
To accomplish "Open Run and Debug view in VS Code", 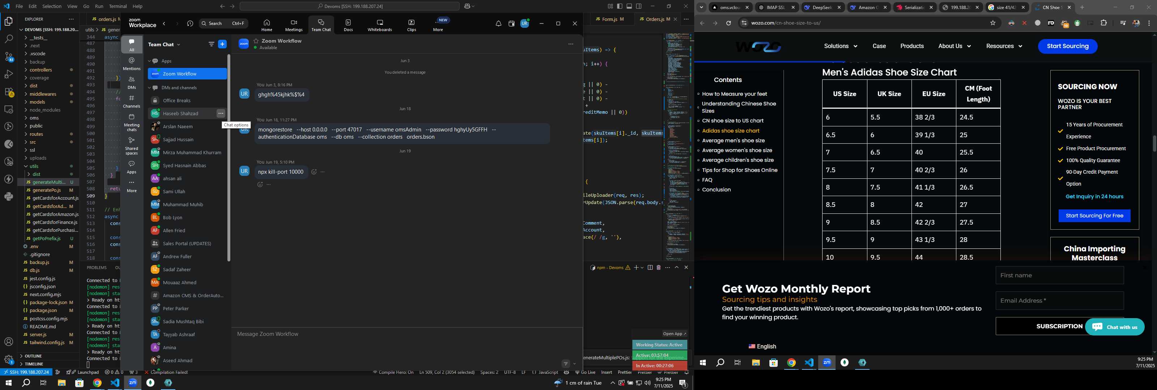I will tap(9, 74).
